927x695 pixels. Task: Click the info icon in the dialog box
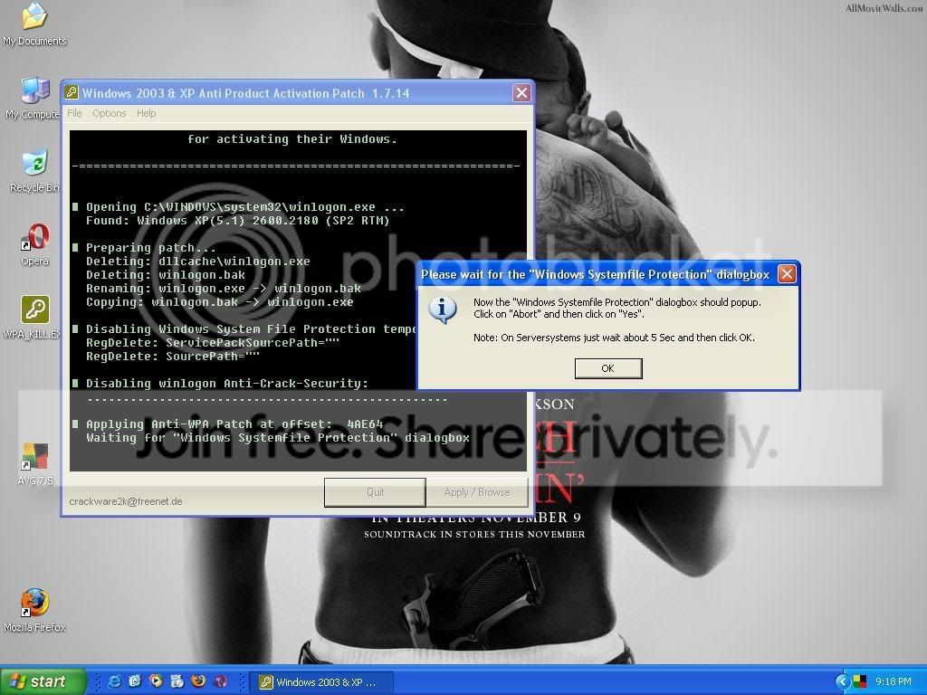443,309
